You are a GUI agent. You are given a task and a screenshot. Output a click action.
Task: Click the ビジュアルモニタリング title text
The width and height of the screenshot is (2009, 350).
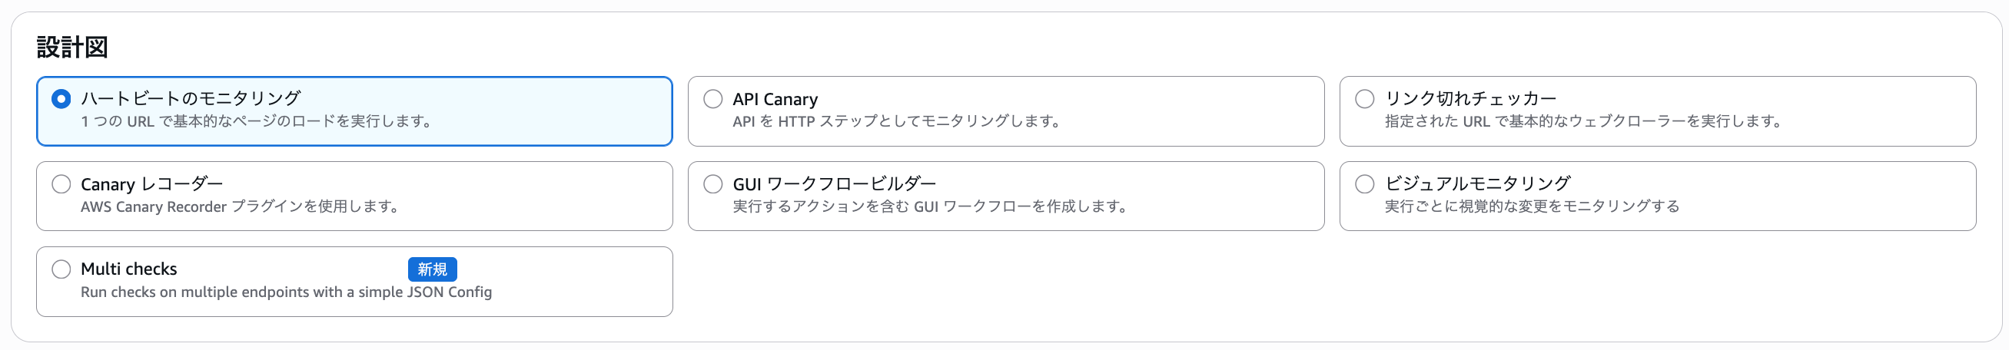point(1477,184)
